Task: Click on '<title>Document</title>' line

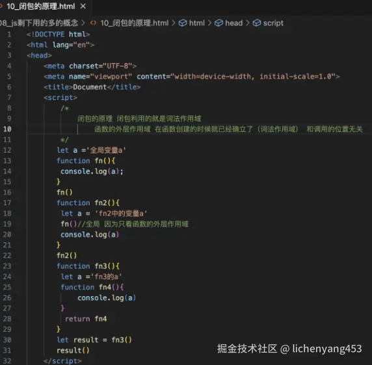Action: (x=92, y=87)
